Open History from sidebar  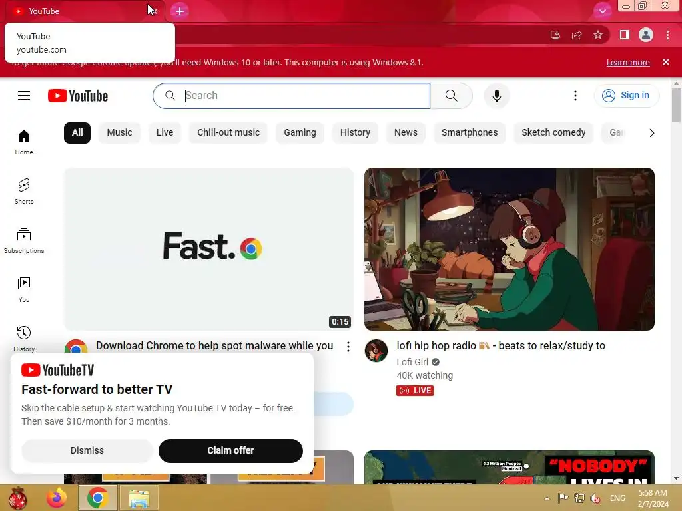(x=24, y=339)
